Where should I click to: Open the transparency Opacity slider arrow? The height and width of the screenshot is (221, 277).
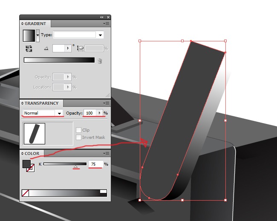[x=99, y=113]
